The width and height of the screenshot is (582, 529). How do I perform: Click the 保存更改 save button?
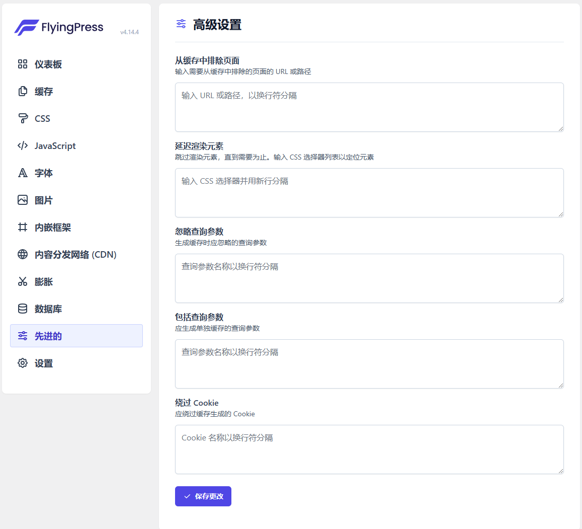(203, 496)
